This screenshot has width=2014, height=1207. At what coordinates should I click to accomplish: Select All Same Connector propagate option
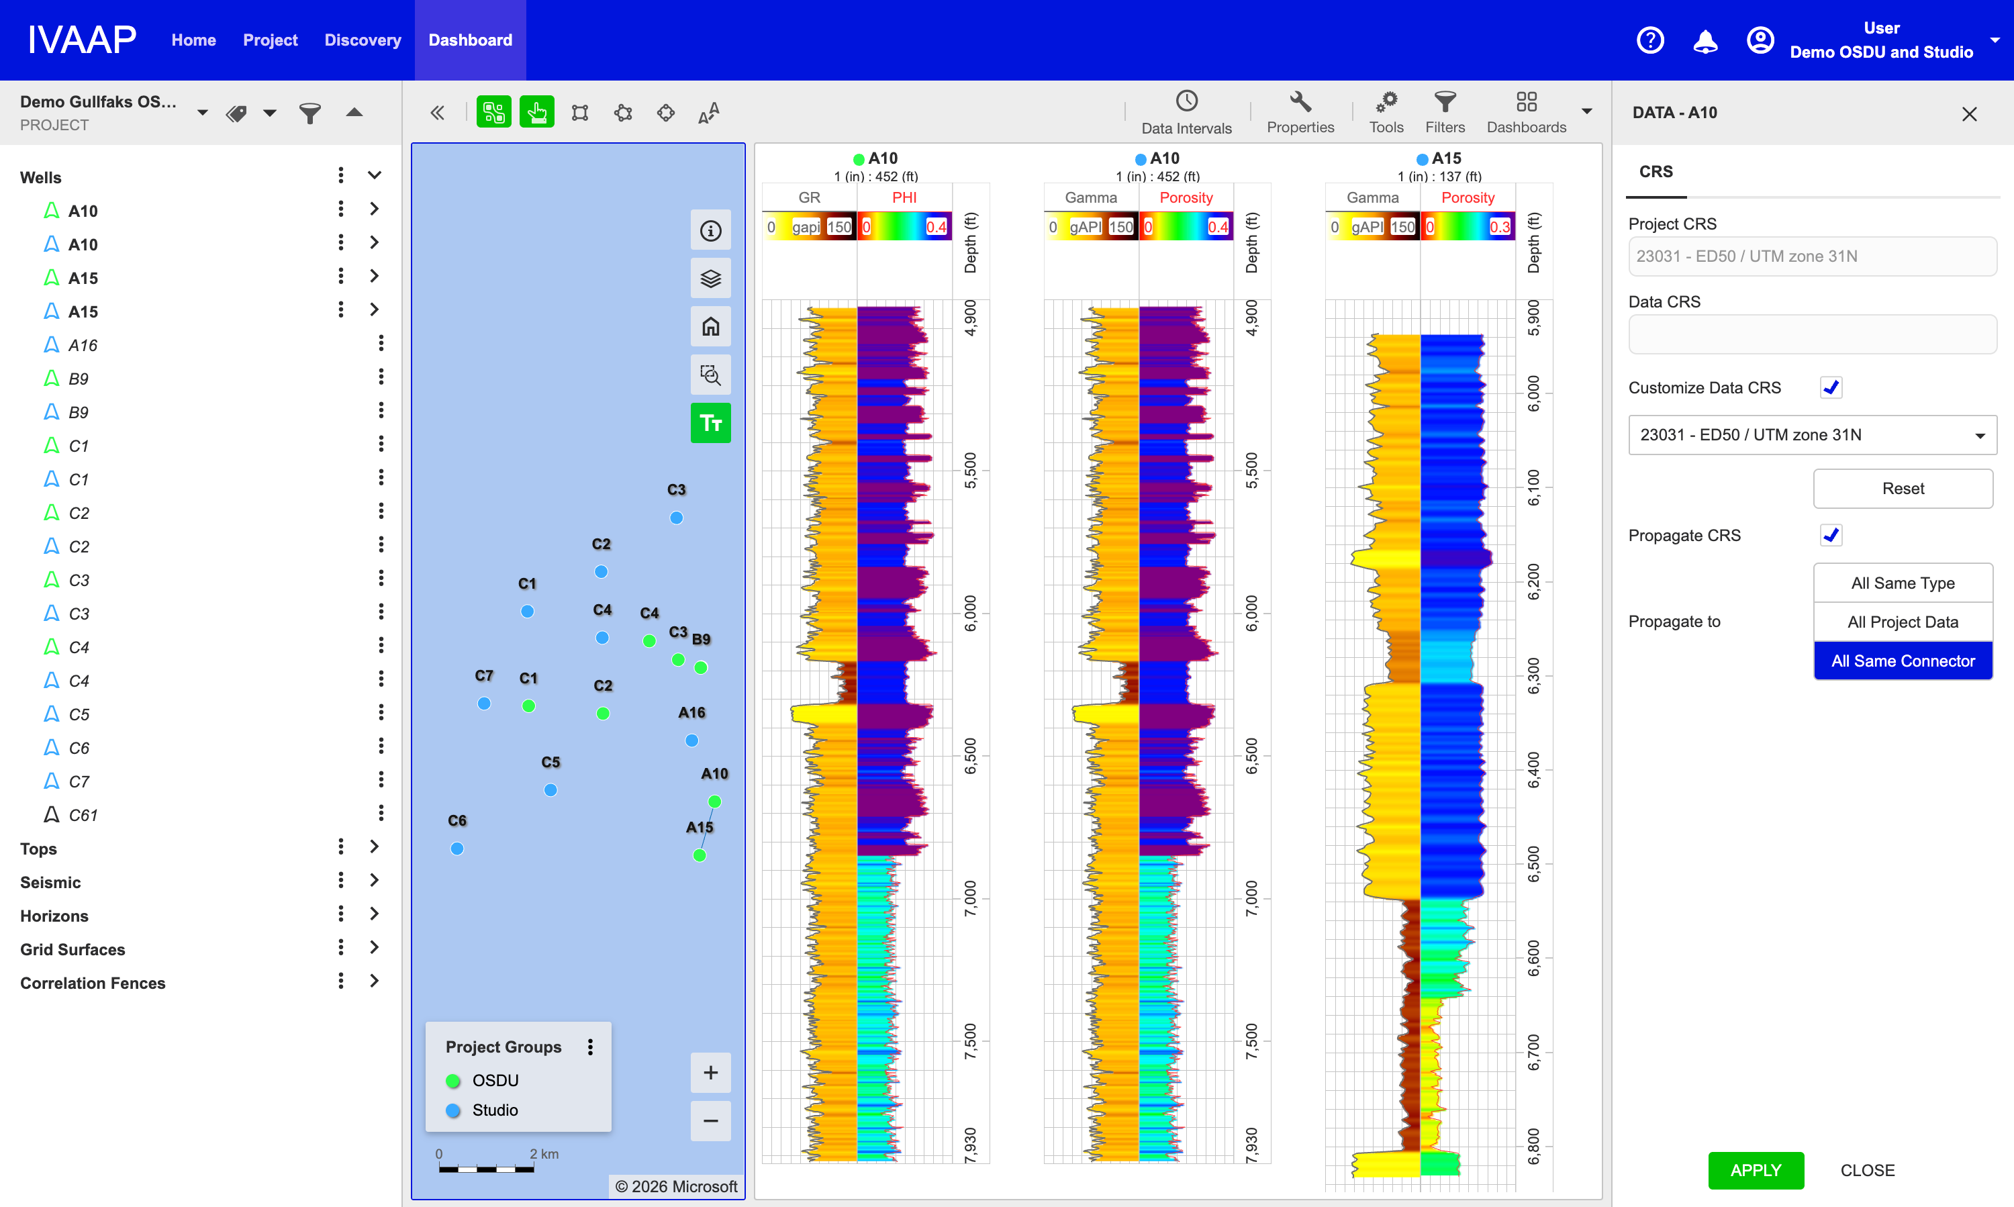tap(1903, 661)
